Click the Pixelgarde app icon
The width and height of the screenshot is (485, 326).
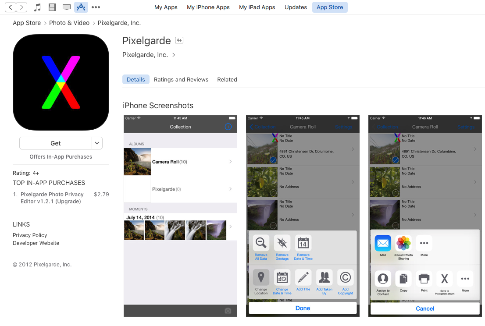pos(61,82)
